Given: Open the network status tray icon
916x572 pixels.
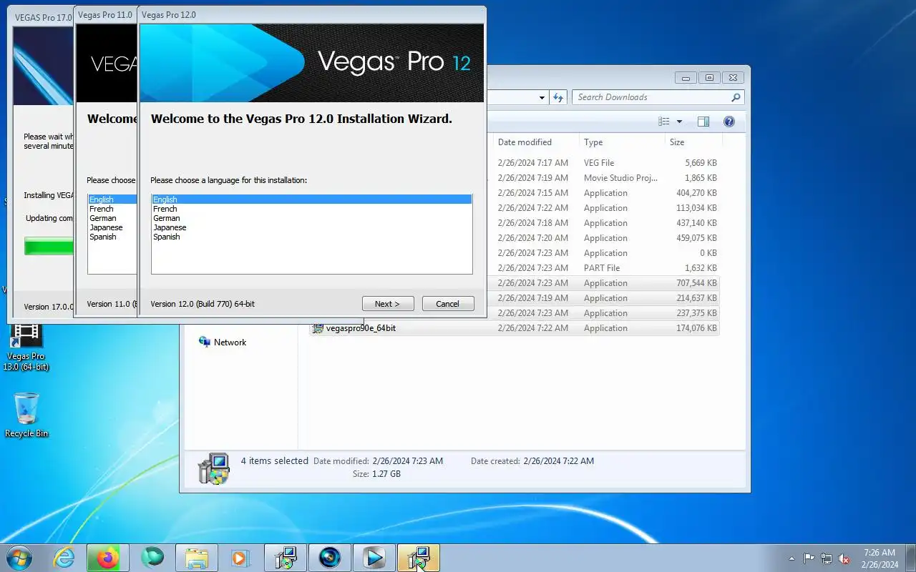Looking at the screenshot, I should [827, 558].
